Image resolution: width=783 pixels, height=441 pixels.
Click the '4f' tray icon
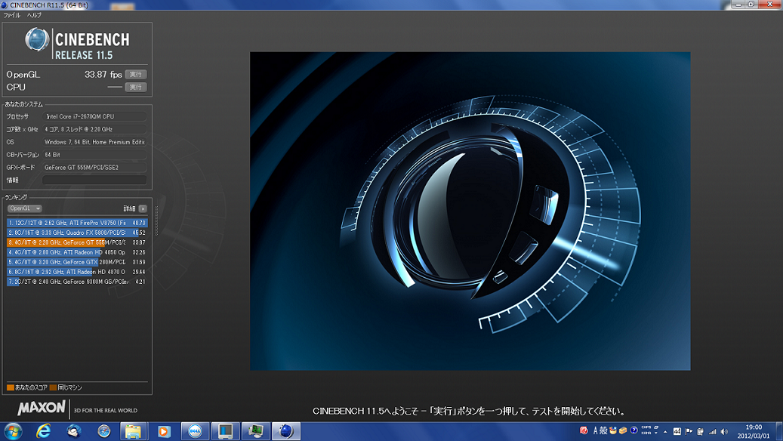coord(677,431)
